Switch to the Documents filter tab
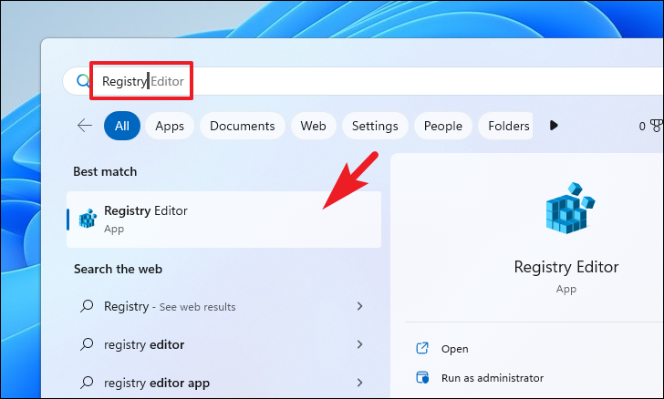 (243, 126)
